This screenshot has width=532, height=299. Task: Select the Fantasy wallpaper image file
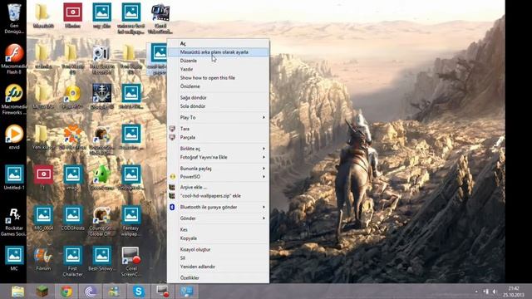(131, 221)
